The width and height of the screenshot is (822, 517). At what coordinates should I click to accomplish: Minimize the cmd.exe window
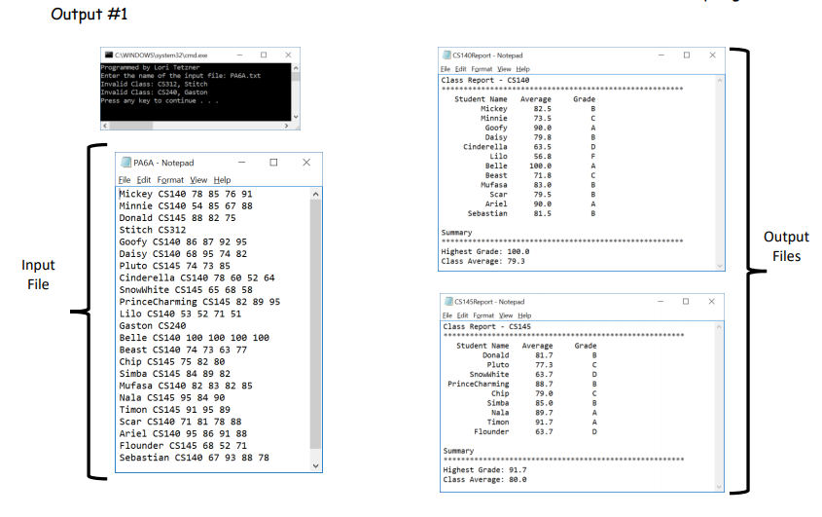pyautogui.click(x=239, y=55)
